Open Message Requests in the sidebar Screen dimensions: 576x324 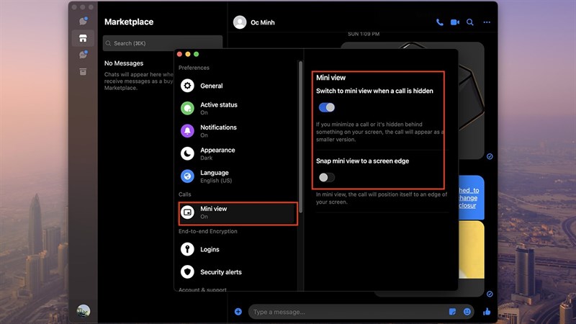tap(83, 55)
